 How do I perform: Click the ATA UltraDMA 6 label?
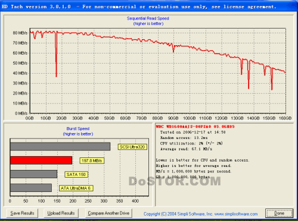point(76,188)
